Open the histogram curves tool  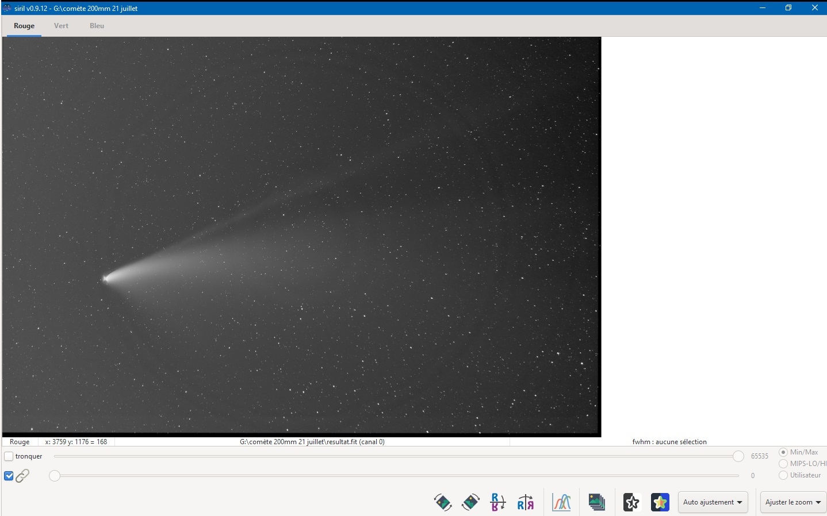[x=562, y=502]
